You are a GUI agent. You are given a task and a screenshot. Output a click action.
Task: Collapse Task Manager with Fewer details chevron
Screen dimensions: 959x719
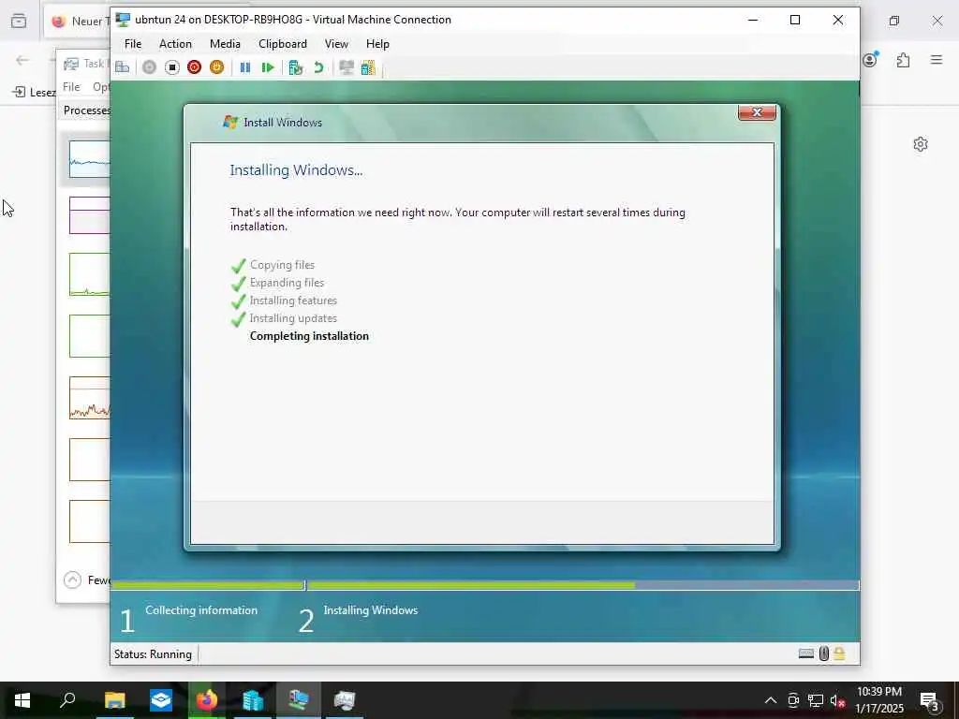(x=72, y=580)
